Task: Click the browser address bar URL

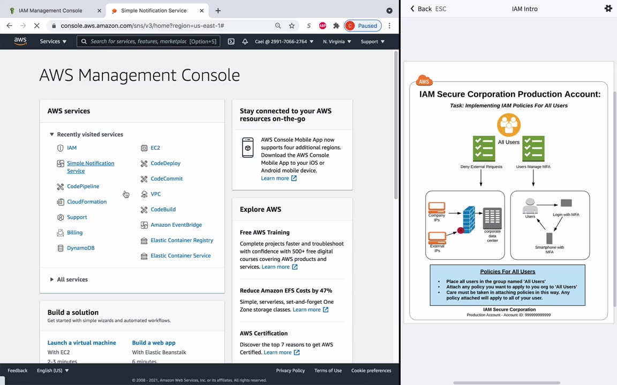Action: [x=142, y=26]
